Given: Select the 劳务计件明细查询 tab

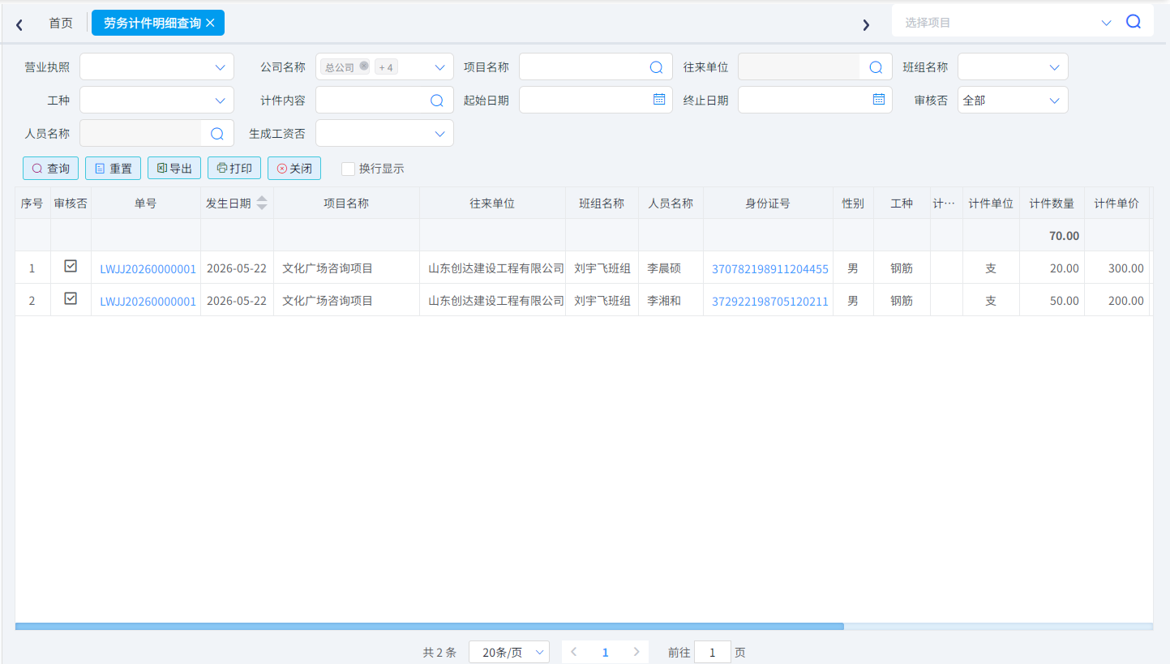Looking at the screenshot, I should (152, 23).
